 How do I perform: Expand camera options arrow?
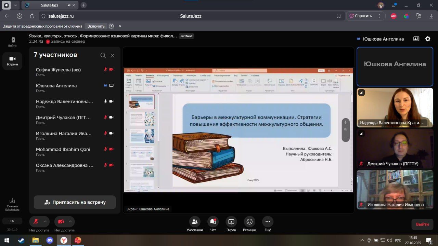(70, 221)
